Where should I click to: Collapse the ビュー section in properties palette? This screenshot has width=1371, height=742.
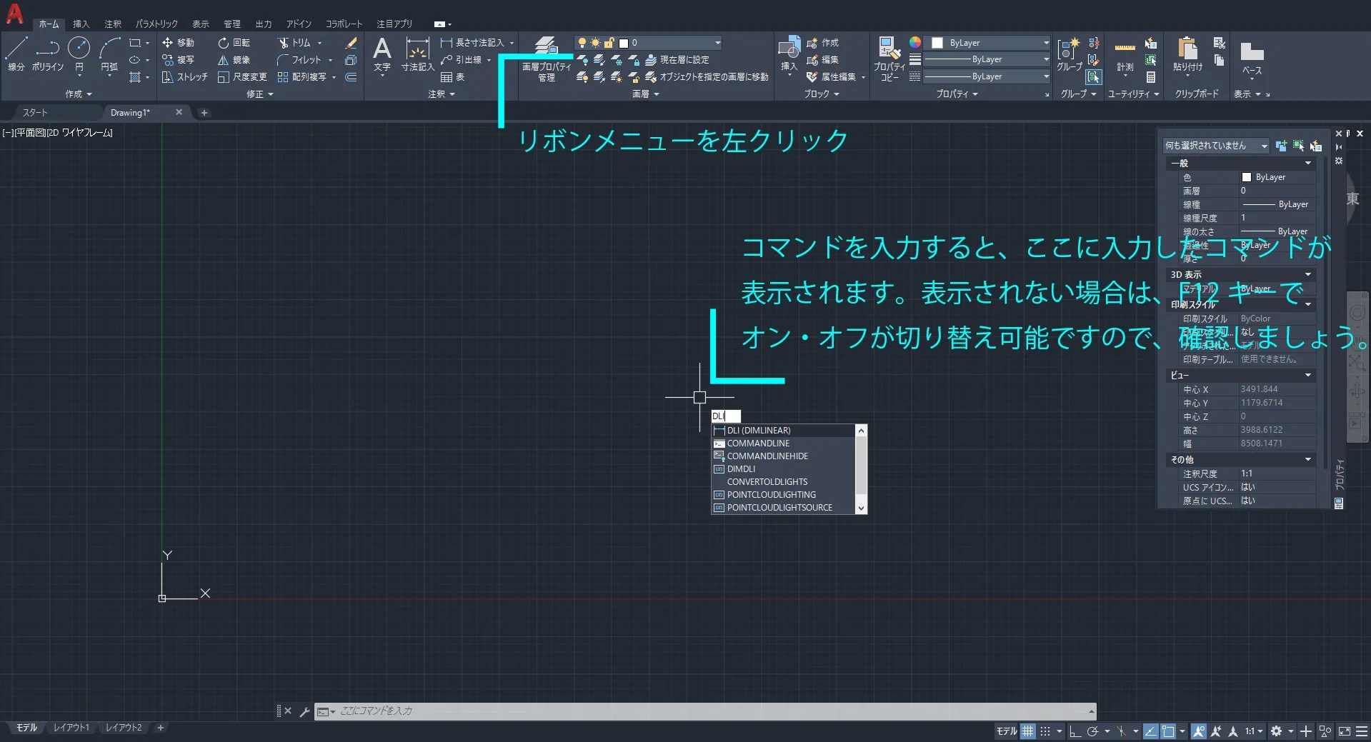(x=1308, y=376)
